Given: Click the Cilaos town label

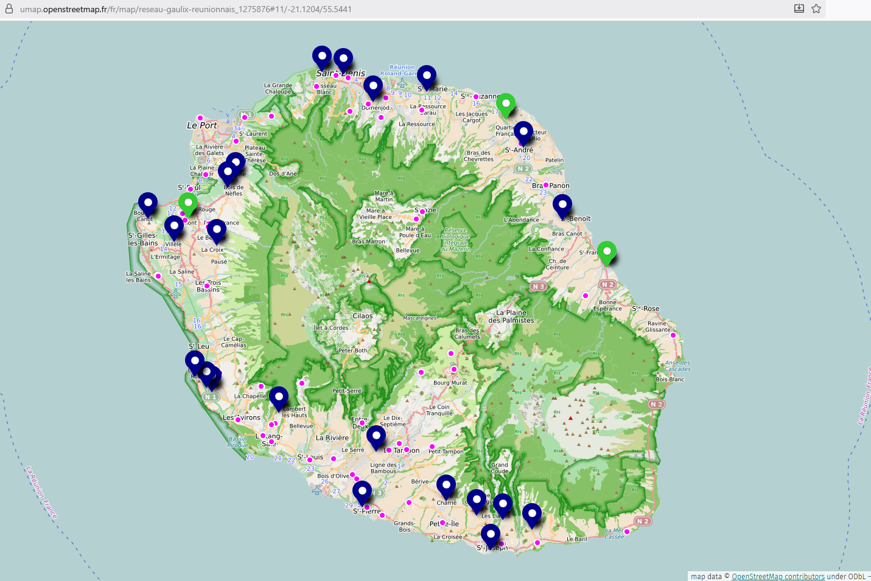Looking at the screenshot, I should pyautogui.click(x=363, y=316).
